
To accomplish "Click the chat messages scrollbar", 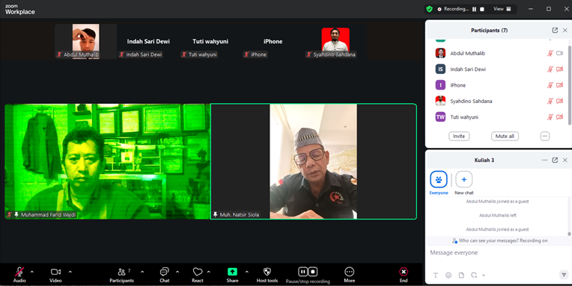I will pos(570,234).
